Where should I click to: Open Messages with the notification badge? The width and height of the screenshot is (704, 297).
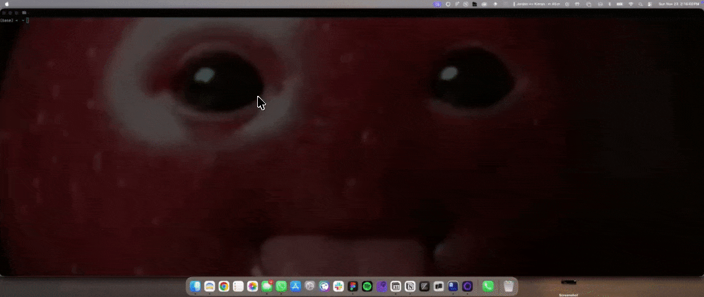point(267,286)
